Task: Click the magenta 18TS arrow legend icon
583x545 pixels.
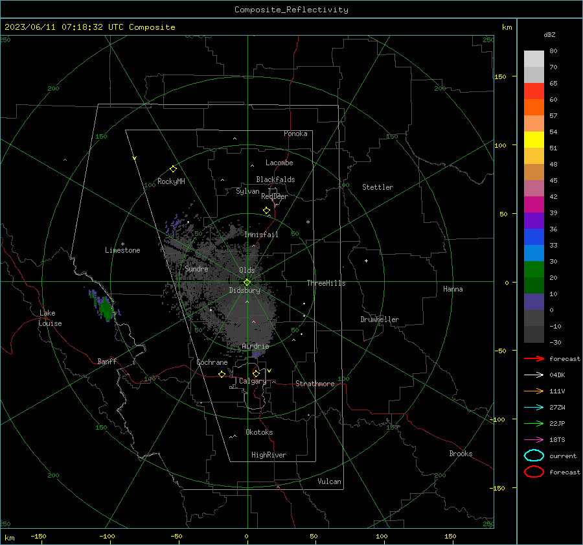Action: (x=534, y=440)
